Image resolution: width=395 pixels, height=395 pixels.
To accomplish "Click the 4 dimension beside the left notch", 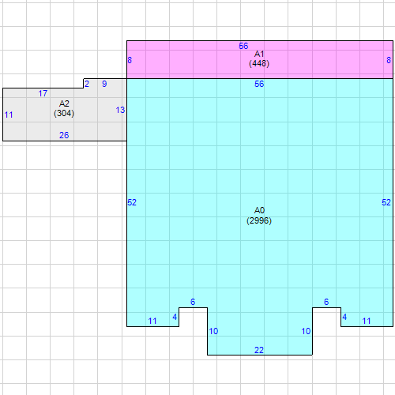I will [175, 317].
